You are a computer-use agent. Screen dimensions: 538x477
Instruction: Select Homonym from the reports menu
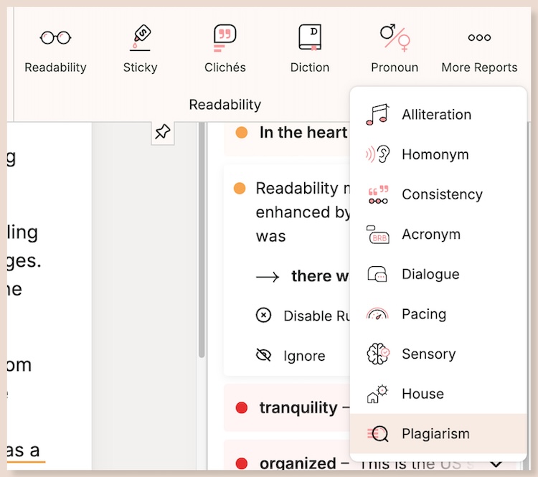(x=438, y=154)
